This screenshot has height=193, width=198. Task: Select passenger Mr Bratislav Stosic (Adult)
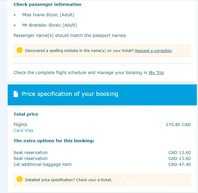click(x=50, y=25)
